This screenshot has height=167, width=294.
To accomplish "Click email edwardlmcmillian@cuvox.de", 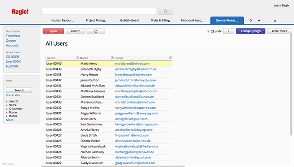I will pyautogui.click(x=135, y=86).
